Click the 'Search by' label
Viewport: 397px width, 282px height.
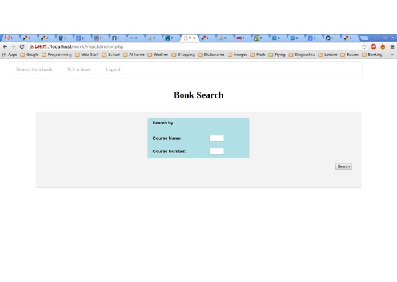[x=163, y=123]
